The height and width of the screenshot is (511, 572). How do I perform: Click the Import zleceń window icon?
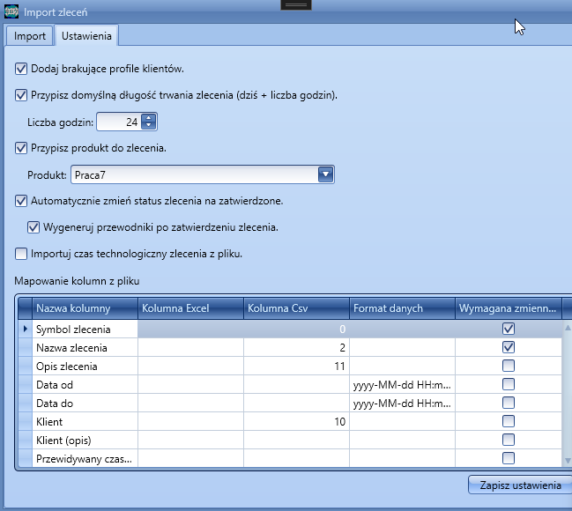[11, 12]
